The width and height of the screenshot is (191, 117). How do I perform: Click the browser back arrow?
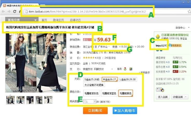point(4,11)
